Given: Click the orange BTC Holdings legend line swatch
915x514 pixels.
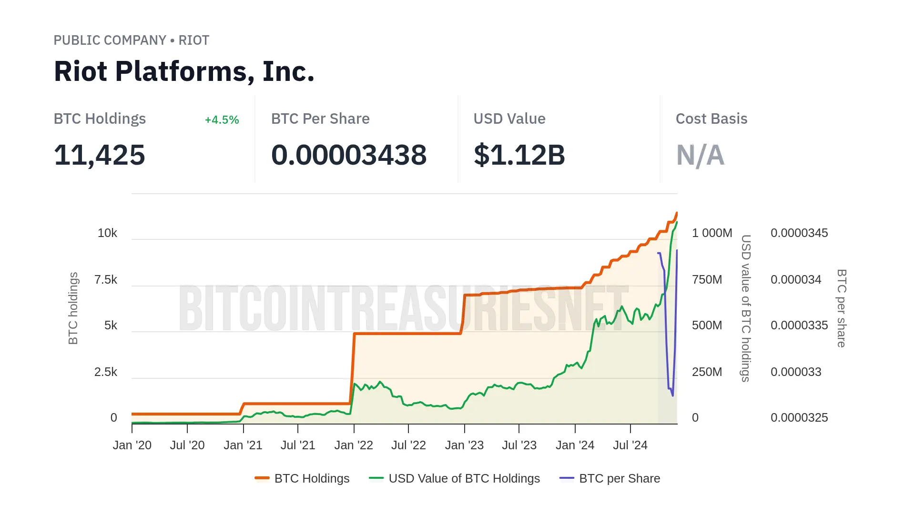Looking at the screenshot, I should click(x=262, y=478).
